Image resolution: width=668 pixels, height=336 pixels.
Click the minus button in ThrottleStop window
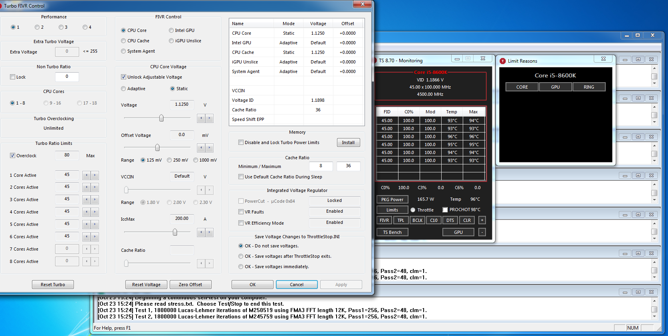tap(482, 232)
